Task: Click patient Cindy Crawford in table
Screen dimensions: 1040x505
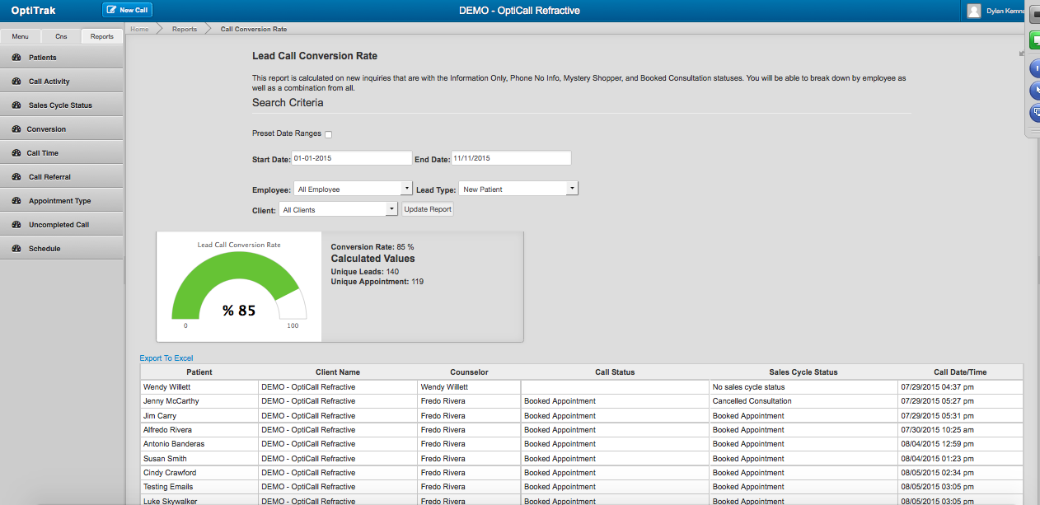Action: coord(170,473)
